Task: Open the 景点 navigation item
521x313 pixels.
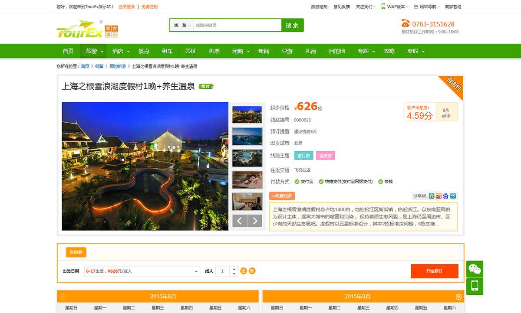Action: 144,51
